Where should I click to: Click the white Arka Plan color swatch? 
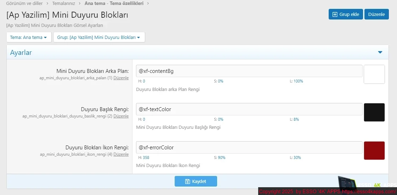(374, 74)
